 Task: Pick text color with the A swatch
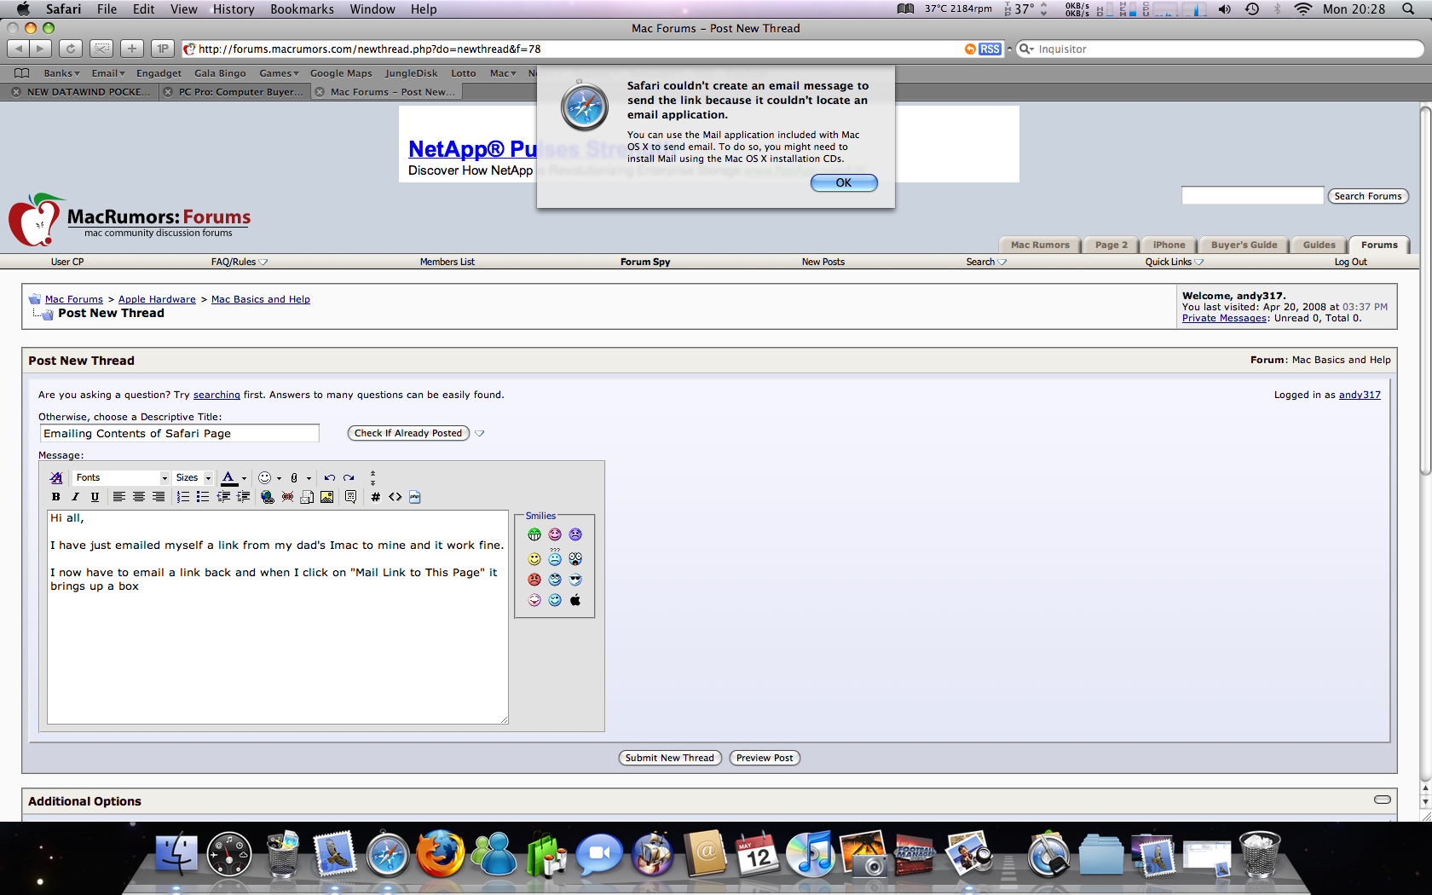point(228,478)
